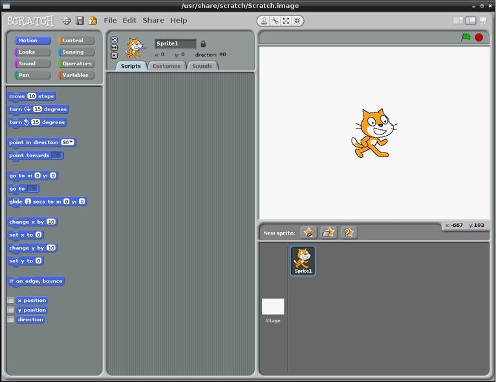Image resolution: width=496 pixels, height=382 pixels.
Task: Select the Duplicate stamp tool
Action: pos(264,21)
